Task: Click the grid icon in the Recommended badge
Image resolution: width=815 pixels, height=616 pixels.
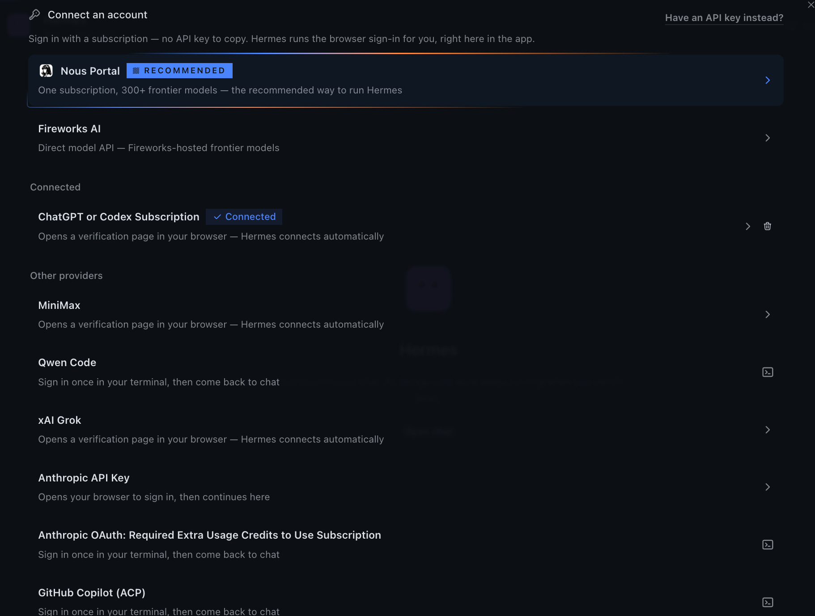Action: tap(136, 71)
